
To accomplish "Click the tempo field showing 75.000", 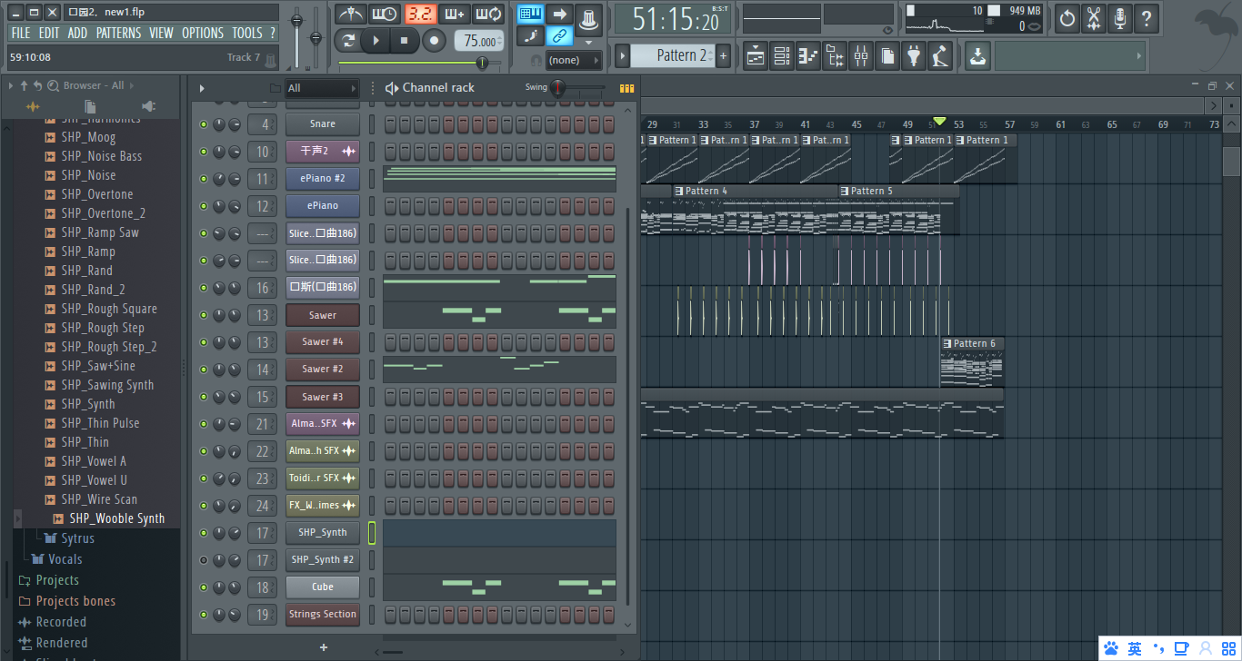I will point(479,41).
